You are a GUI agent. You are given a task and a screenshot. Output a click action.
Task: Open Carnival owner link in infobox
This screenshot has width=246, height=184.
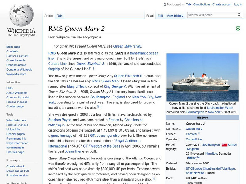click(x=191, y=134)
